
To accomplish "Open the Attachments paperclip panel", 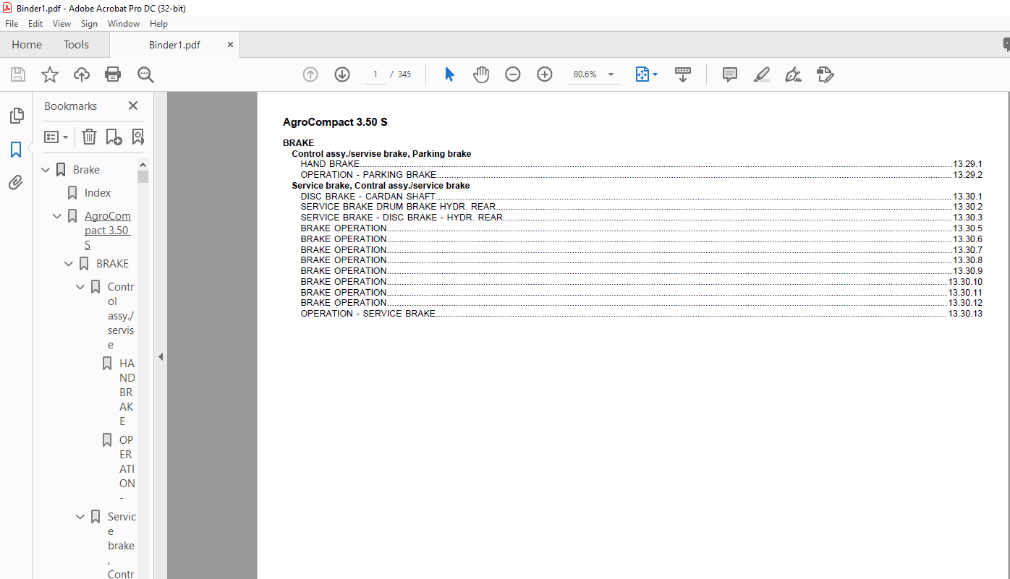I will (x=16, y=183).
